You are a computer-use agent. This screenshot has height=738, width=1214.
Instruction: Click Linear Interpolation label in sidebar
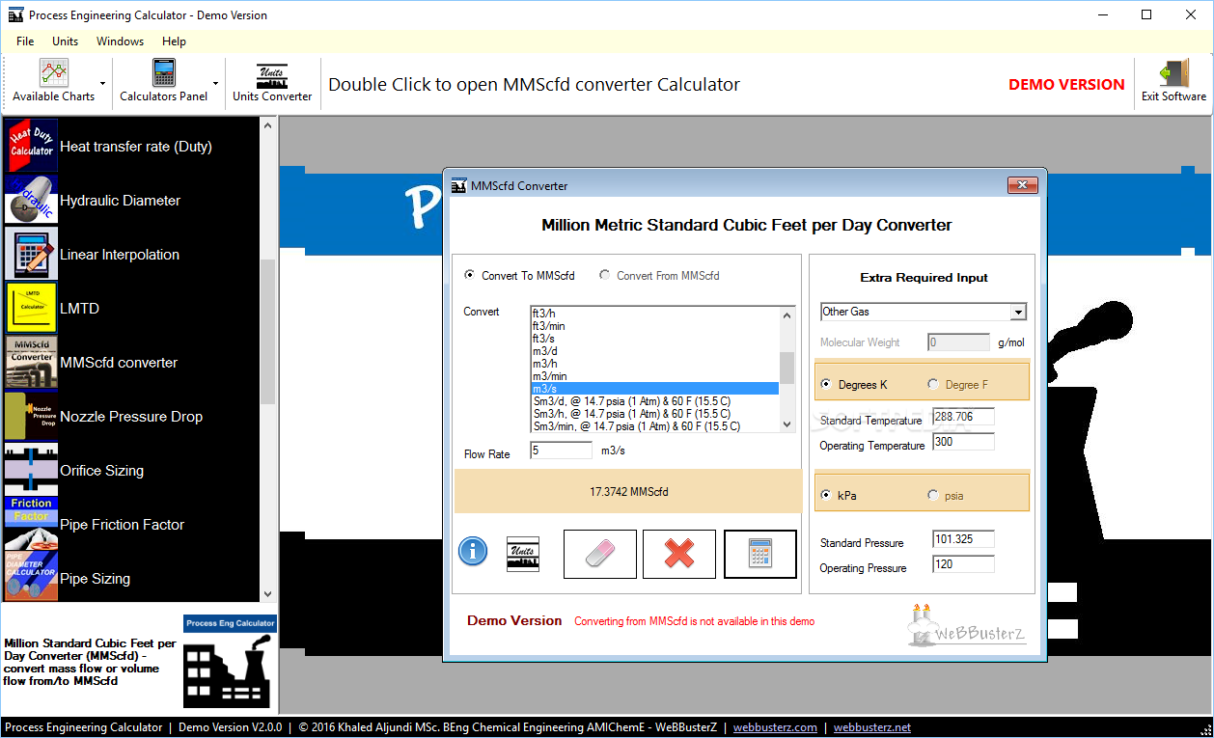point(120,255)
